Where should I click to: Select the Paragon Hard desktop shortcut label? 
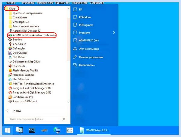coord(45,3)
